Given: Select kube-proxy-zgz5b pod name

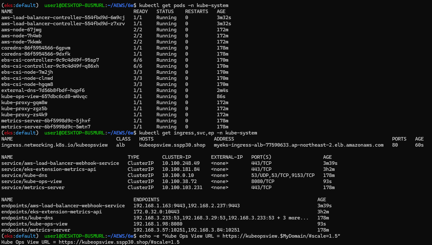Looking at the screenshot, I should click(x=24, y=109).
